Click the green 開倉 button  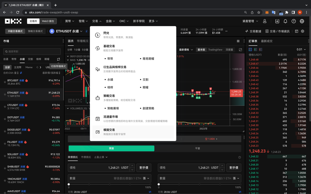click(111, 148)
